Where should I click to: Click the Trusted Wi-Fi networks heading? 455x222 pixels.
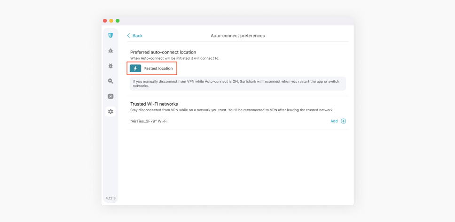tap(154, 104)
